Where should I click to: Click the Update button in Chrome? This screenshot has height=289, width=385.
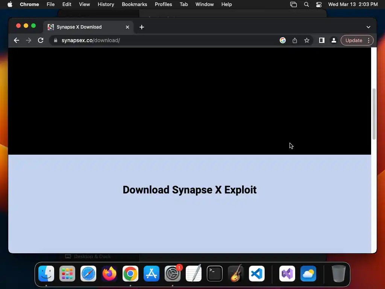354,40
